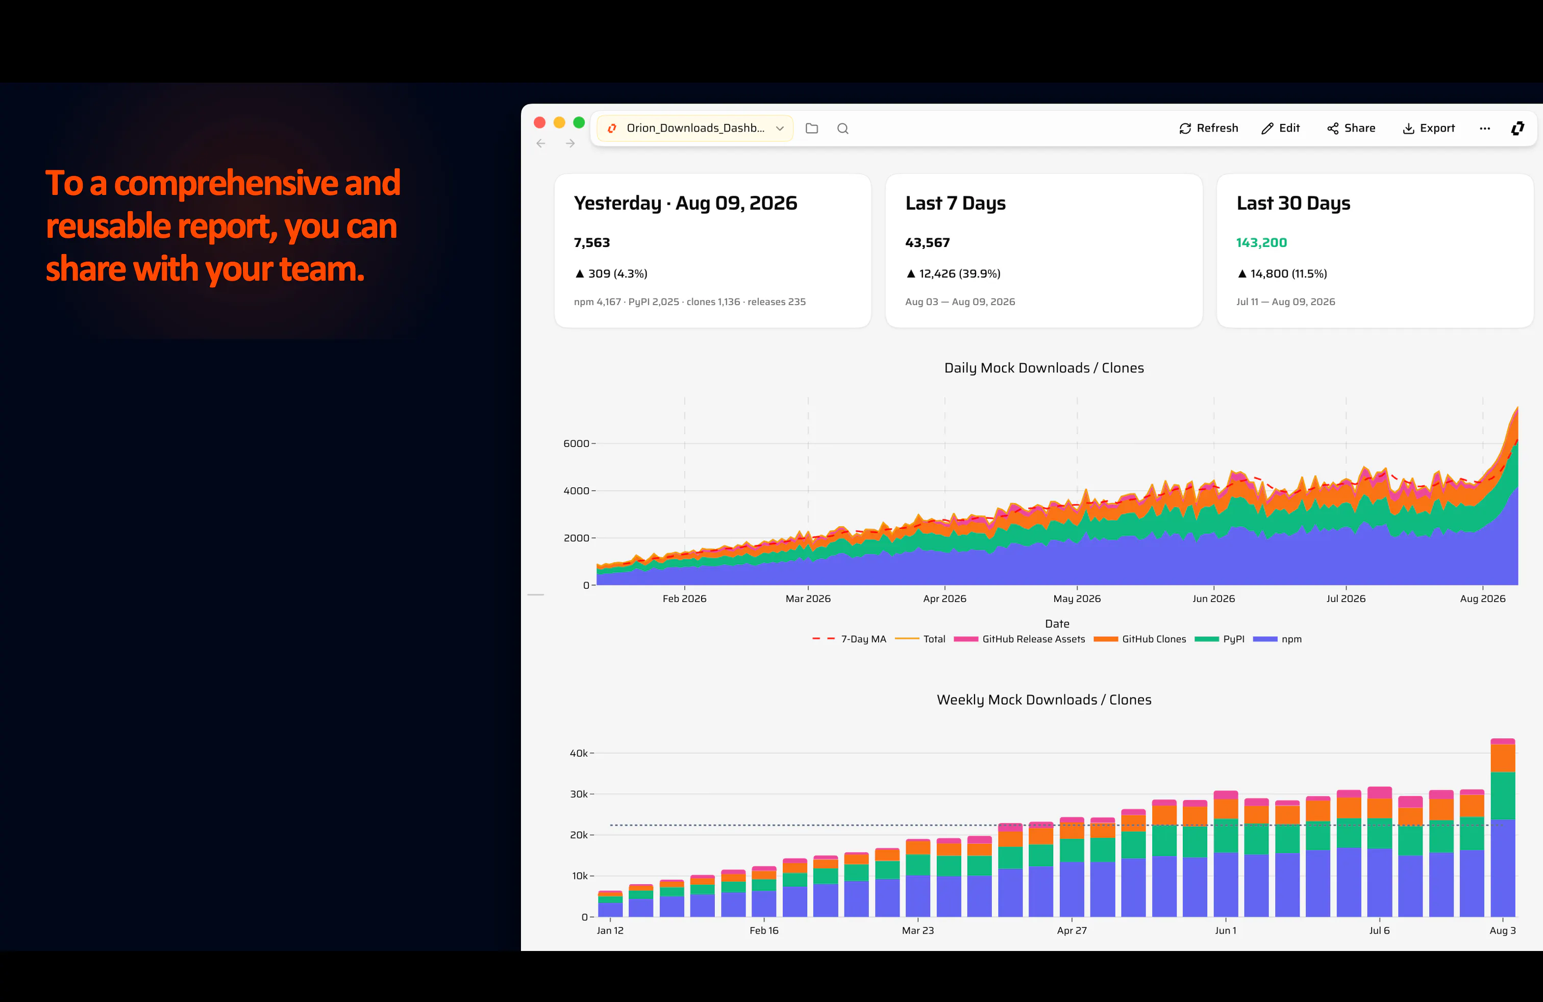The image size is (1543, 1002).
Task: Click the green macOS fullscreen window button
Action: [x=579, y=122]
